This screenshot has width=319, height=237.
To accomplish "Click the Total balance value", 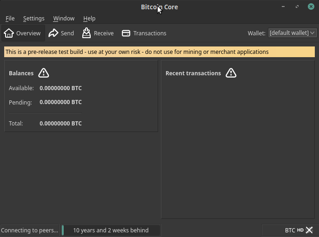I will (x=60, y=123).
